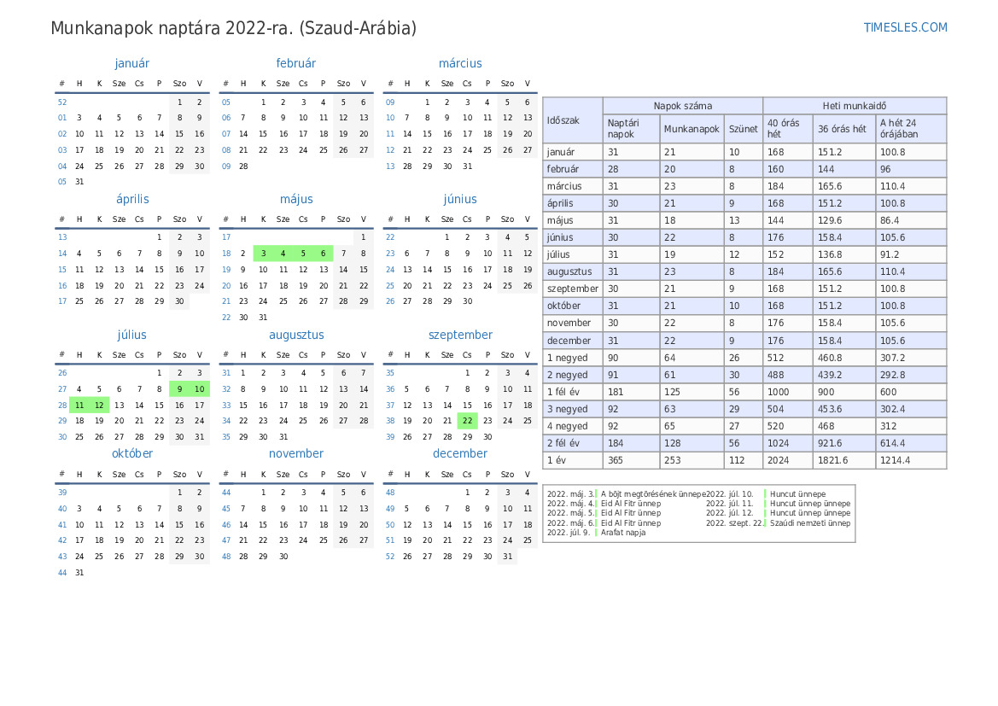Viewport: 998px width, 706px height.
Task: Select the 'Szünet' column header
Action: (743, 129)
